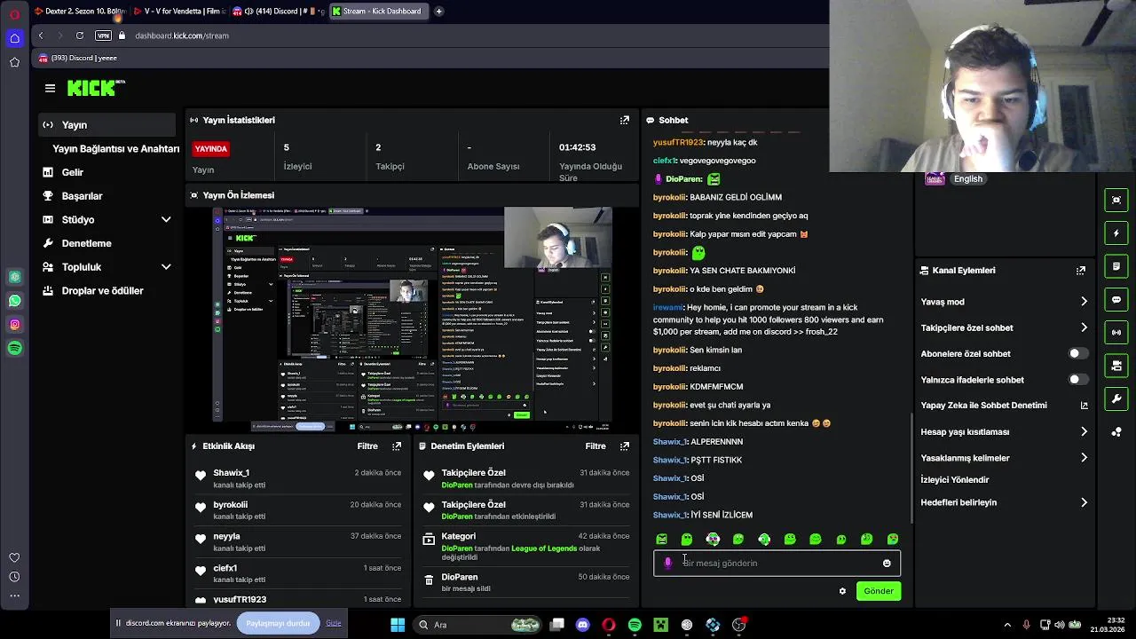
Task: Open Yayın Bağlantısı ve Anahtarı
Action: [x=116, y=149]
